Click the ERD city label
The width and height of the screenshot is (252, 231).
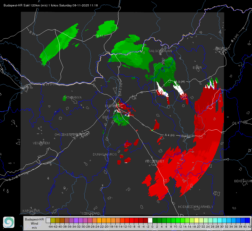click(x=106, y=117)
